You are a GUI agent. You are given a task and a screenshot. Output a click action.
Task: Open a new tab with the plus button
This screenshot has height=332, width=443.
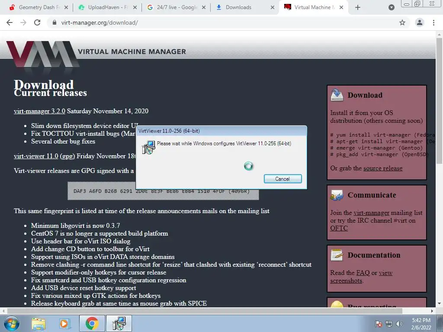pos(358,7)
